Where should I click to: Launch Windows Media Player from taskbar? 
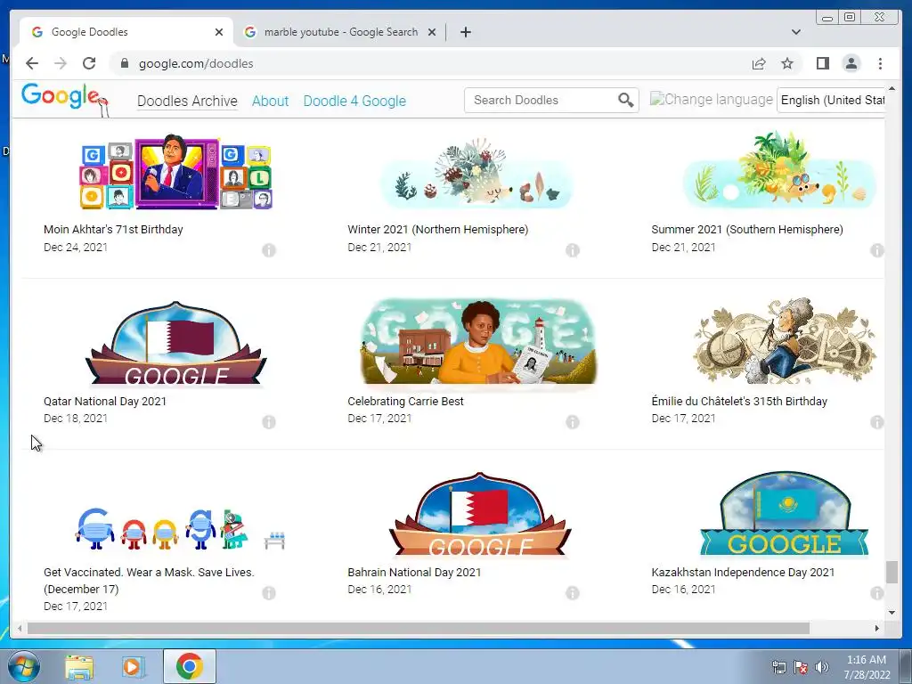[132, 667]
